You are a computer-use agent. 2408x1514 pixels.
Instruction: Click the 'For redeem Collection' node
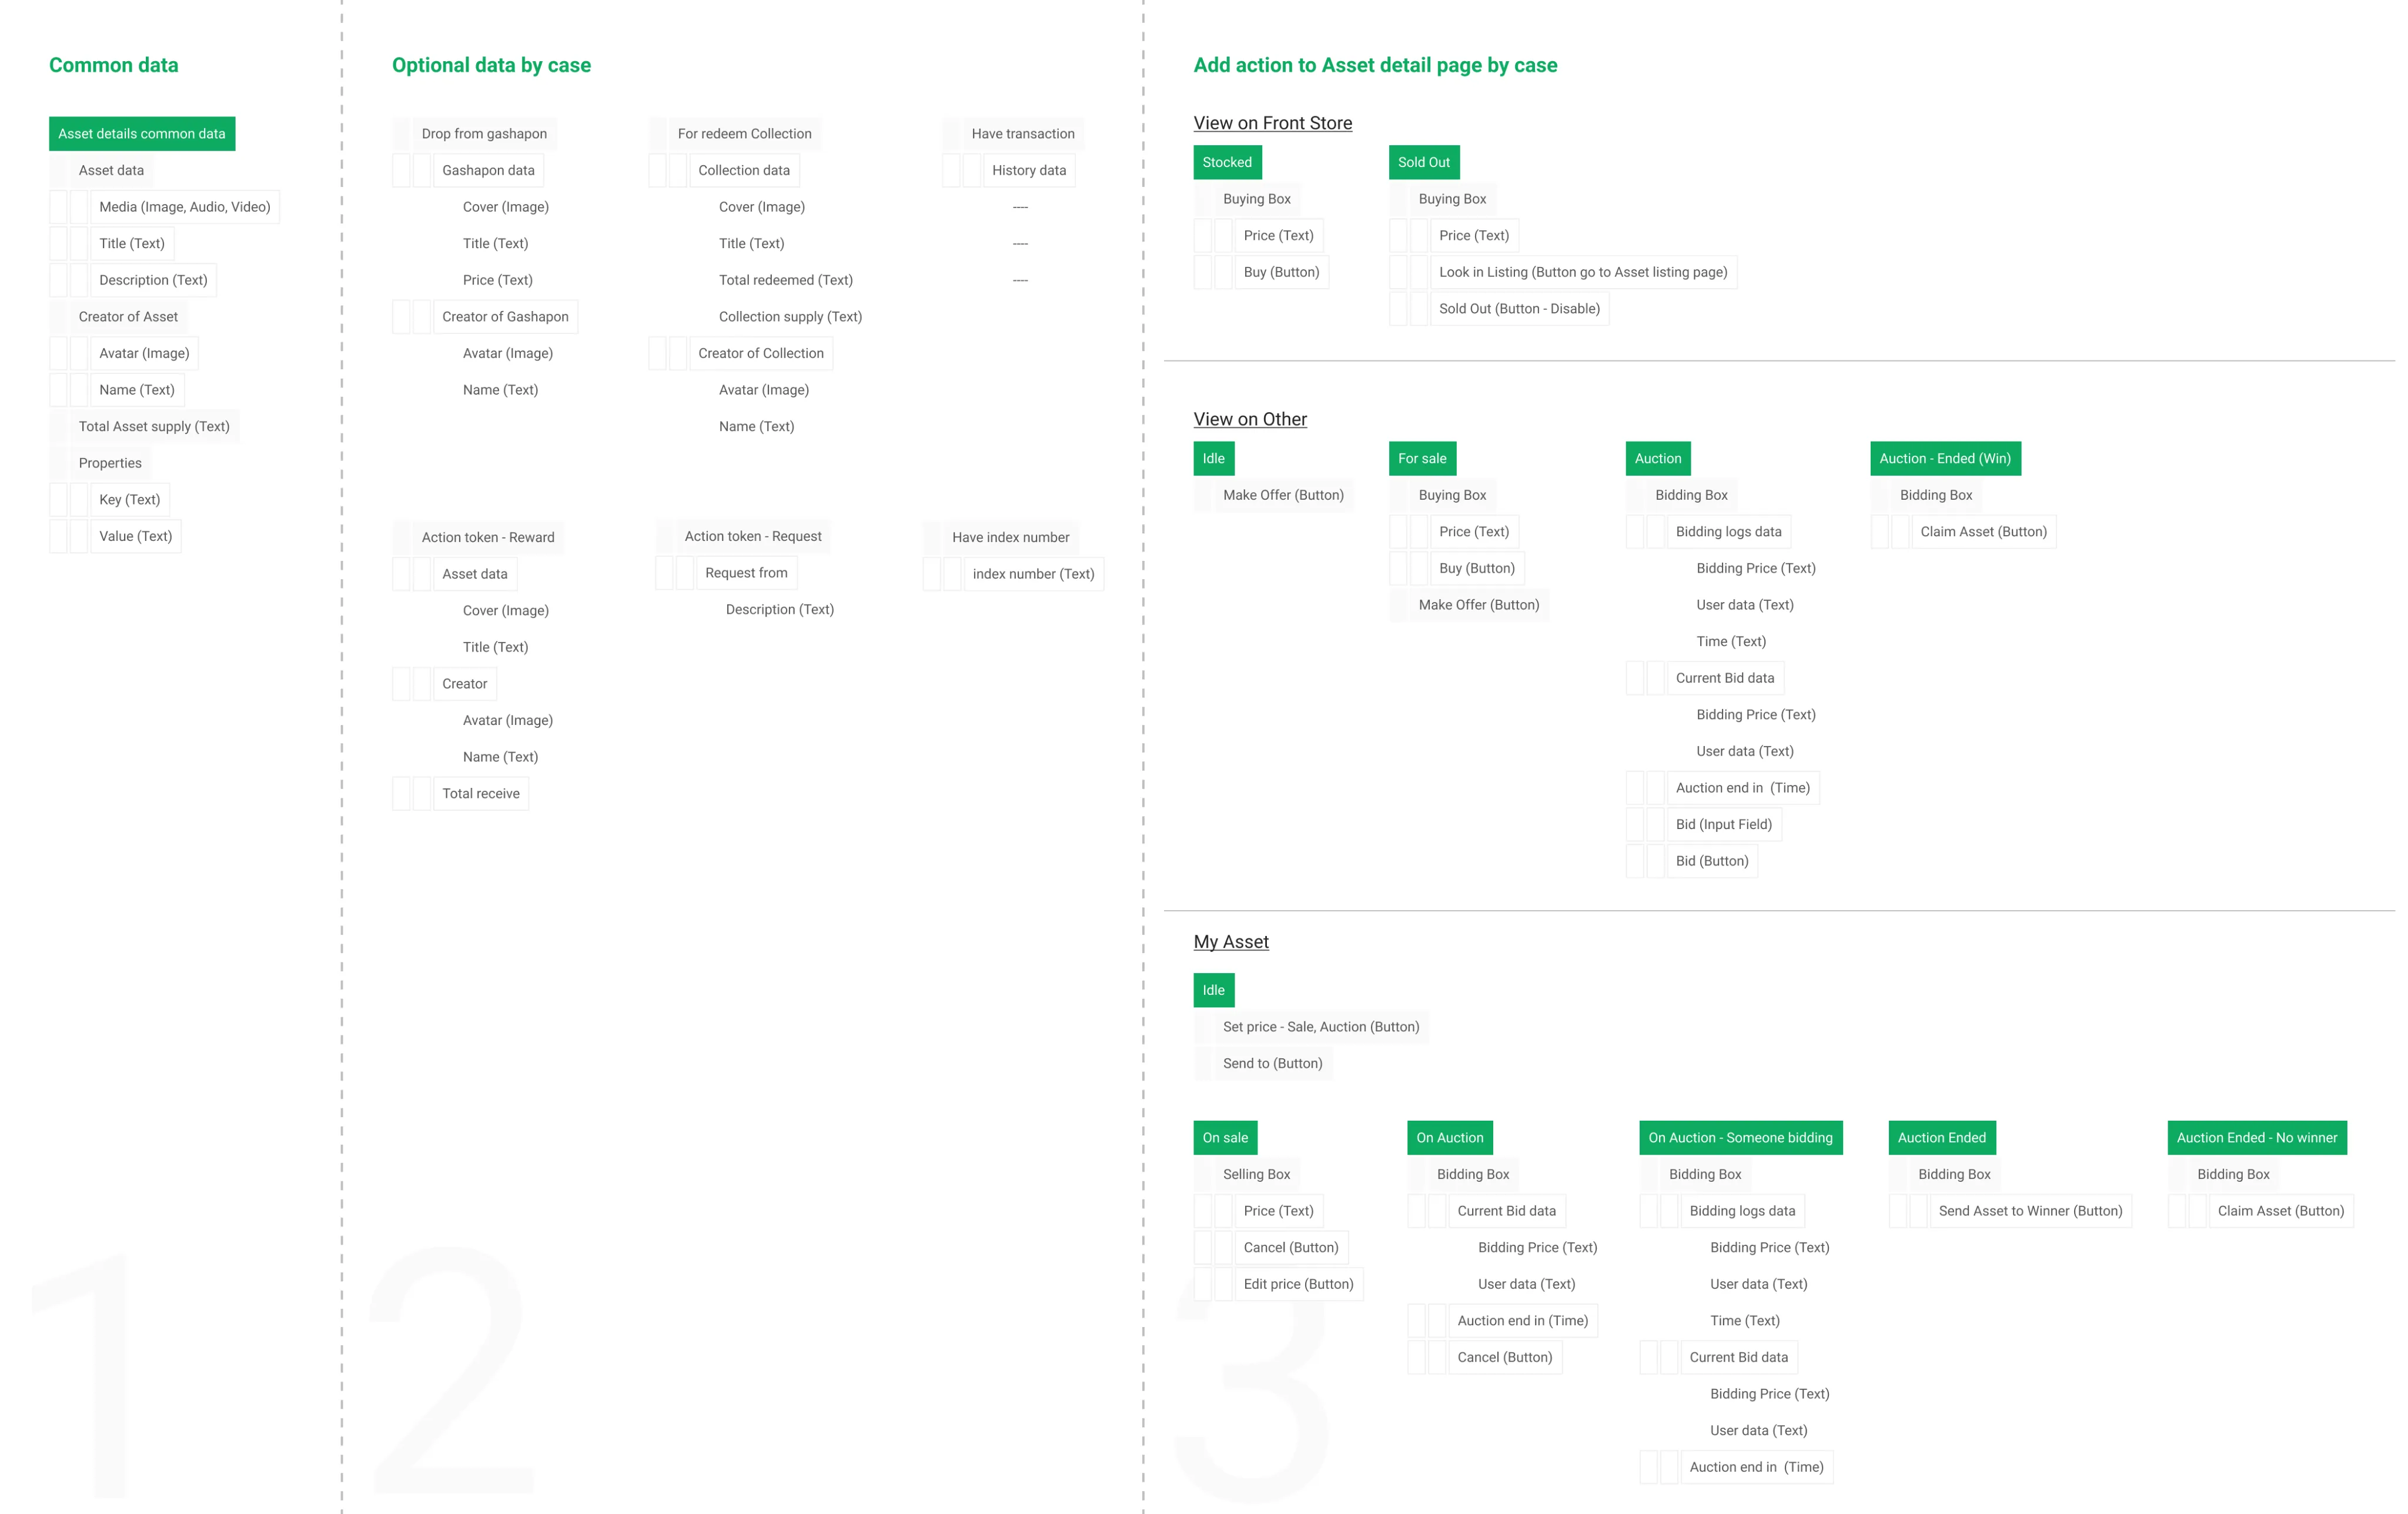coord(744,134)
